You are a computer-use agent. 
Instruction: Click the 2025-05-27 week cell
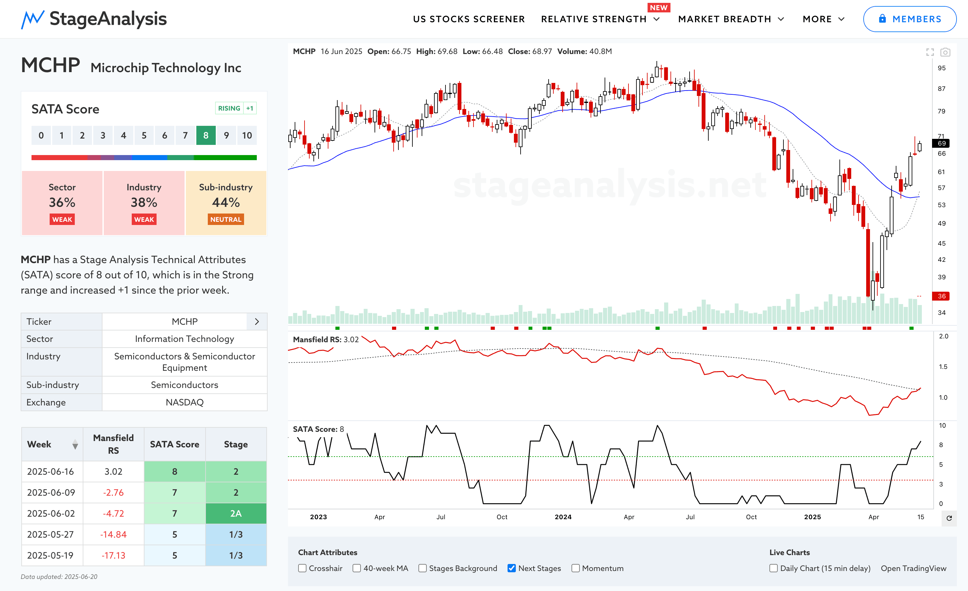[52, 534]
